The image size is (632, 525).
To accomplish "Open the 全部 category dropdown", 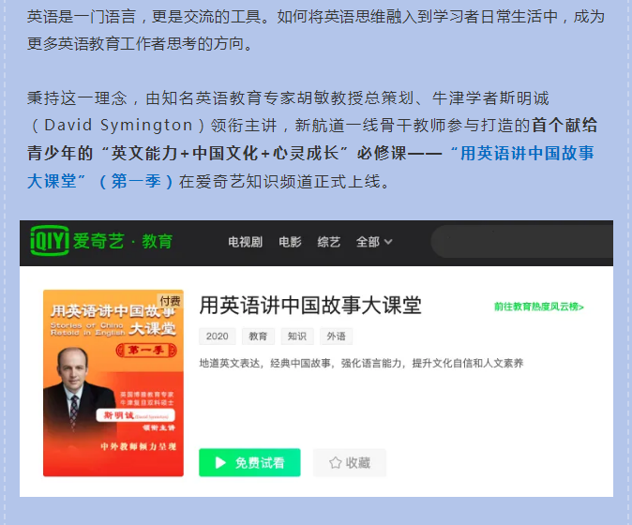I will click(373, 242).
